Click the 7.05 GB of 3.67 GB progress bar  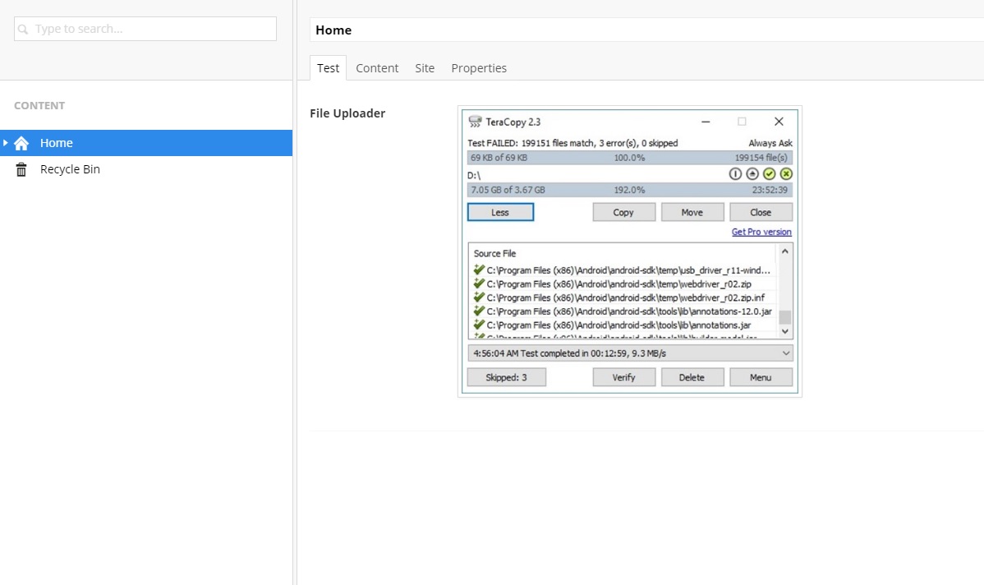629,190
